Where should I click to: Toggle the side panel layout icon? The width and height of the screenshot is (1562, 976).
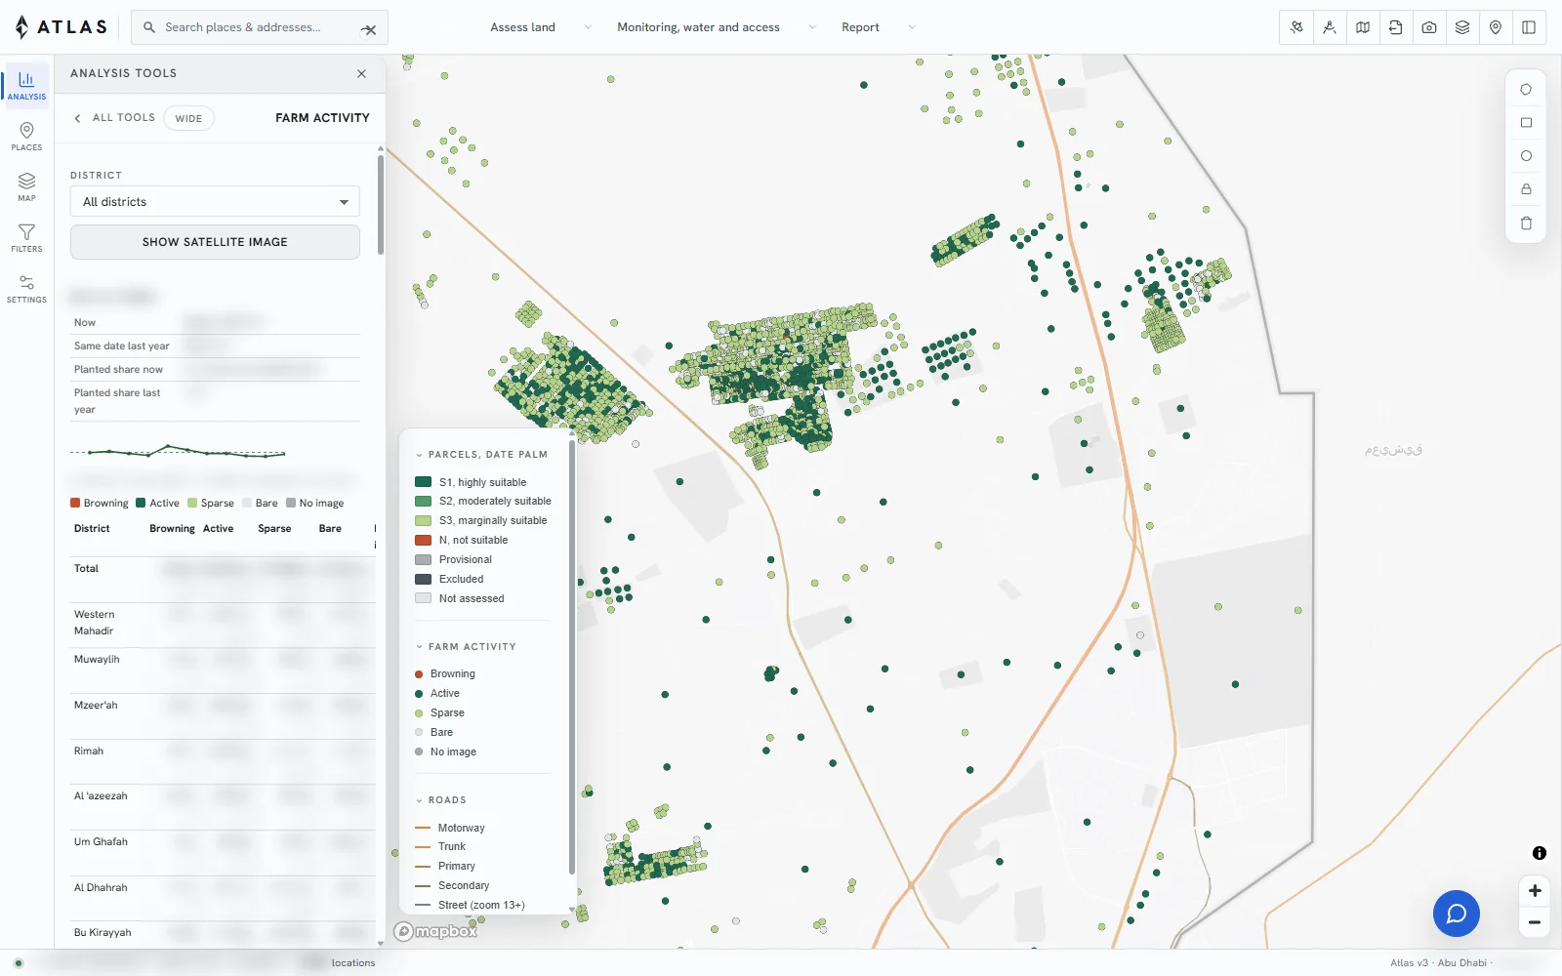click(x=1529, y=27)
